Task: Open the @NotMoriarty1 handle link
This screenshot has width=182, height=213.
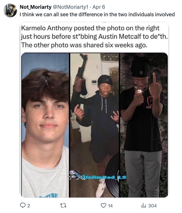Action: pyautogui.click(x=70, y=7)
